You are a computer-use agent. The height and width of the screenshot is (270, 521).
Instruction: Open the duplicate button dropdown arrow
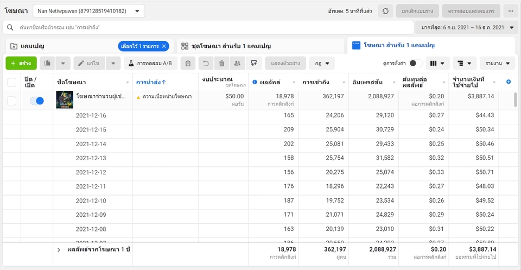coord(63,63)
